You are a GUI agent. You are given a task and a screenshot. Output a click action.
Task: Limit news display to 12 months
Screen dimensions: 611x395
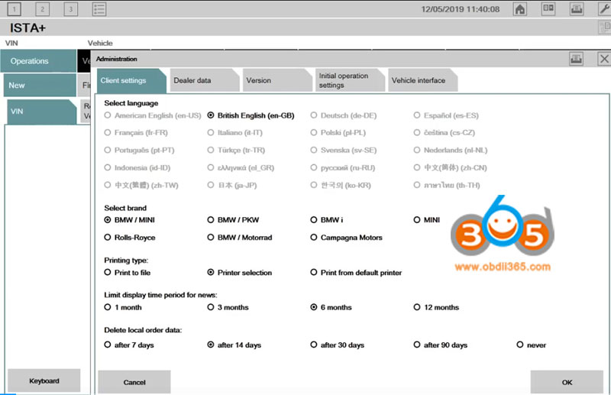436,307
